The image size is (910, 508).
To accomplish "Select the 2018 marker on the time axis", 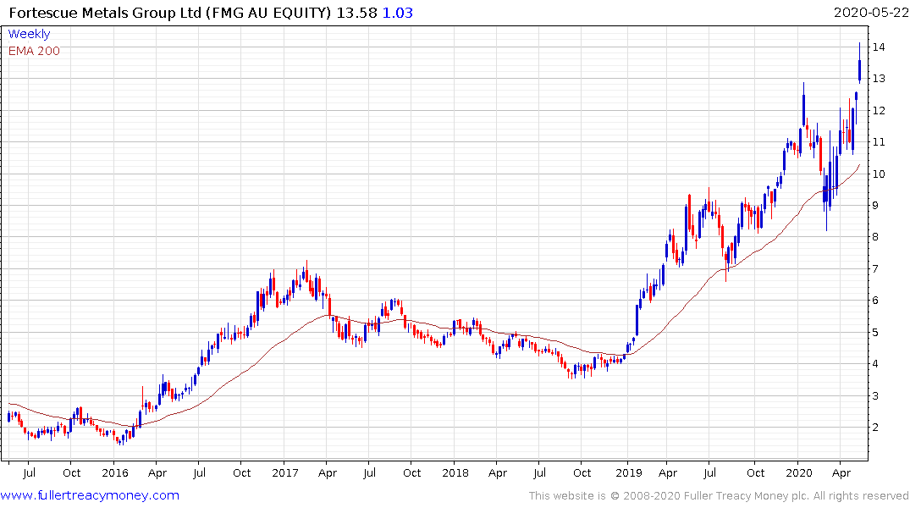I will [x=455, y=472].
